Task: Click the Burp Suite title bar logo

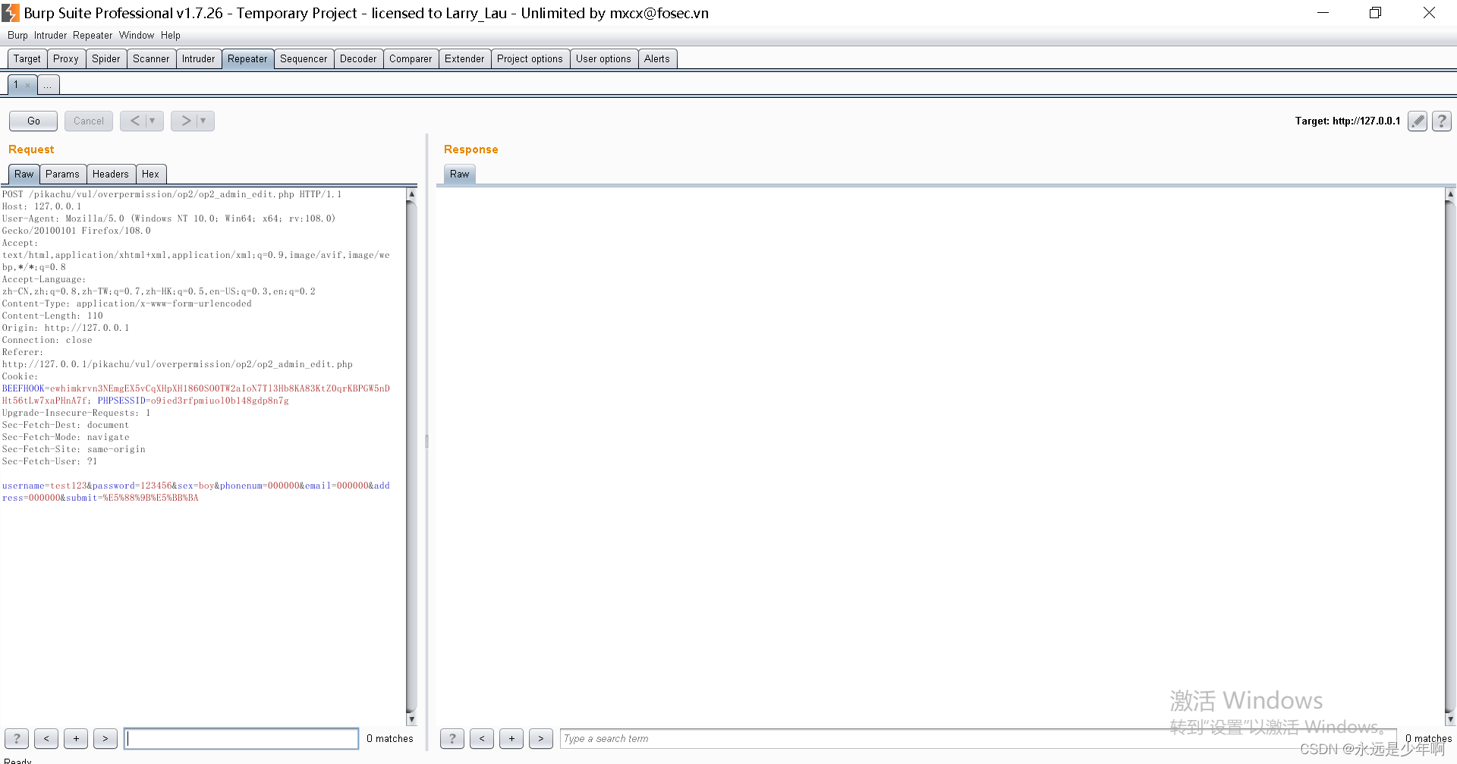Action: pyautogui.click(x=11, y=13)
